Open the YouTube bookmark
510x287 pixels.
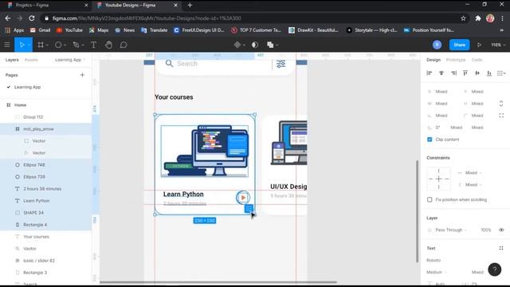tap(69, 30)
